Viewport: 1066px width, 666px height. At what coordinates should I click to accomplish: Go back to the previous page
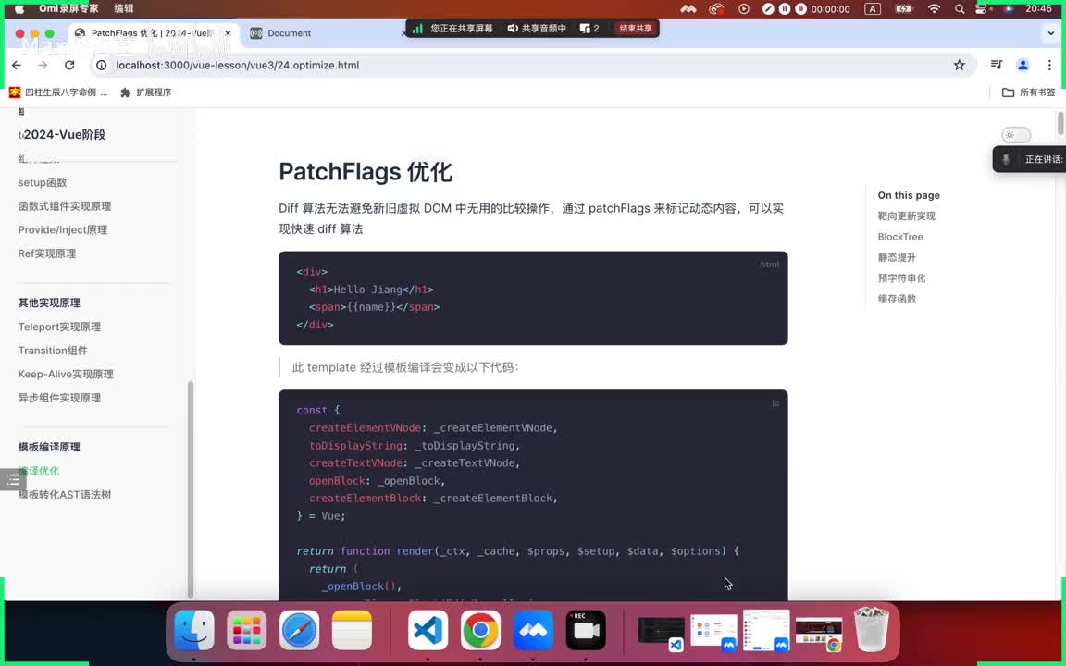click(x=17, y=66)
